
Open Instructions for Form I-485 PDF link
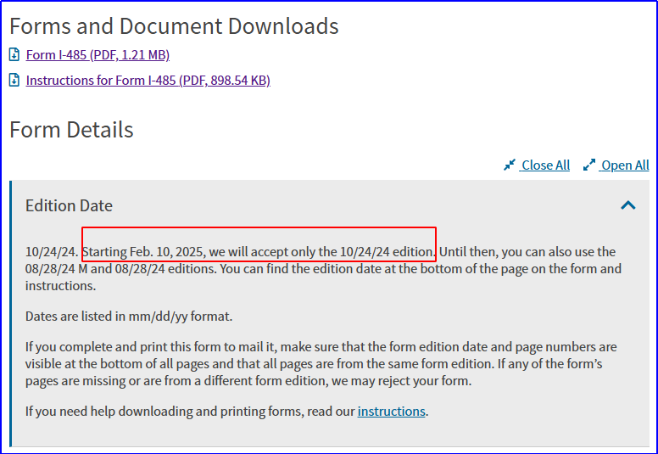pos(148,81)
